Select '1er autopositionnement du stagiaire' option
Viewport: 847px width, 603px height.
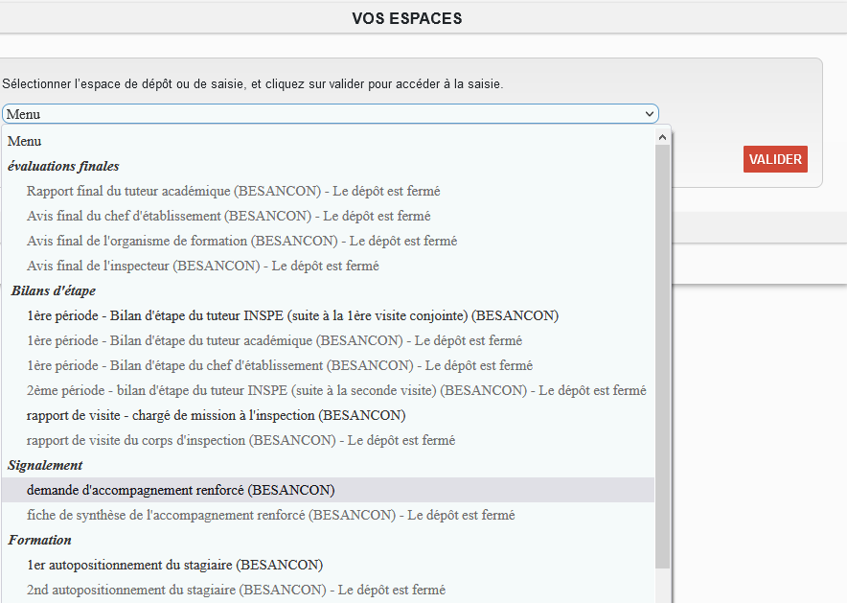[x=174, y=565]
